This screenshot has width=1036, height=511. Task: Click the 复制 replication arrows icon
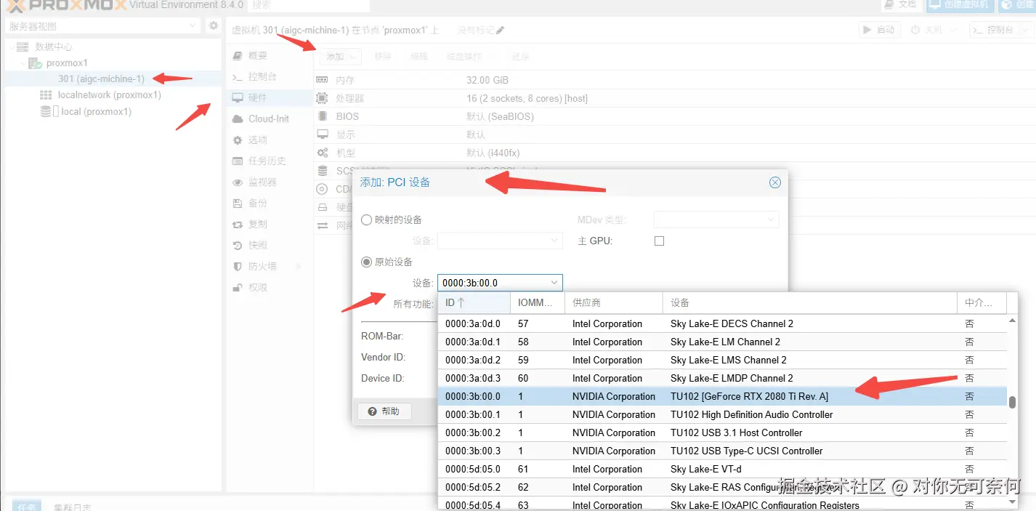pyautogui.click(x=237, y=224)
